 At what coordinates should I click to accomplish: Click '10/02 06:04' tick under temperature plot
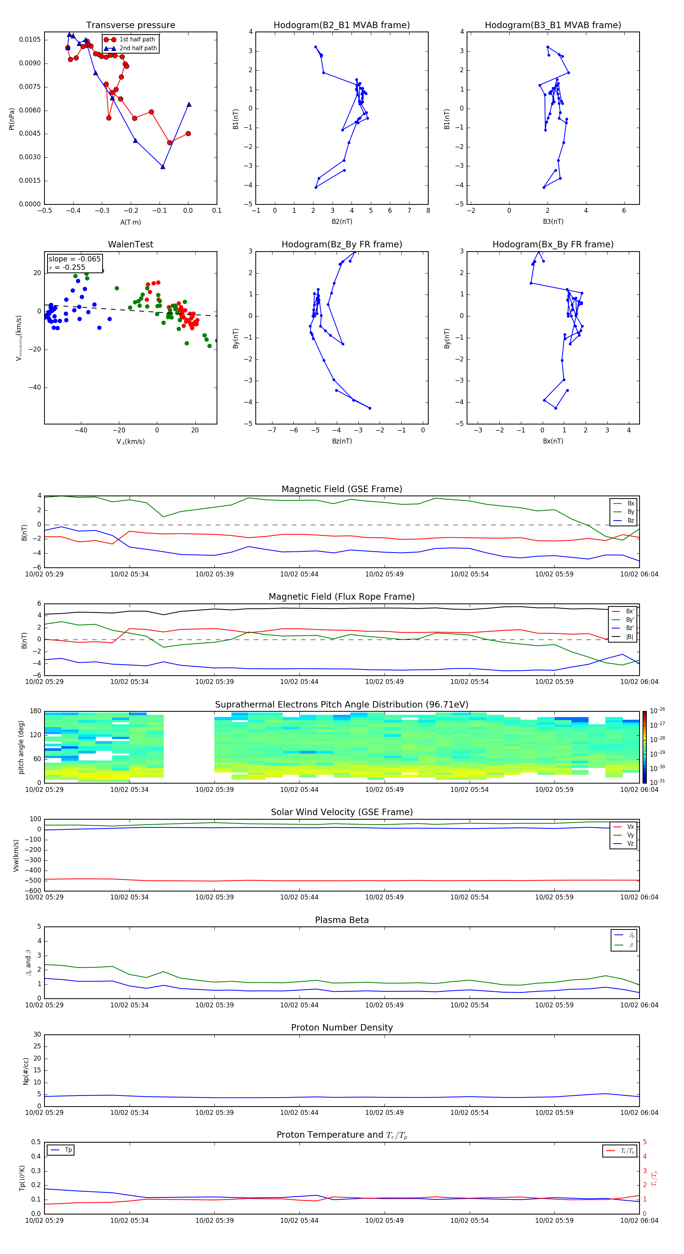click(x=639, y=1221)
